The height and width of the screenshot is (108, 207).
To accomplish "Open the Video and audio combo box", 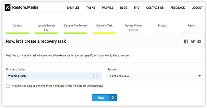I will [155, 76].
